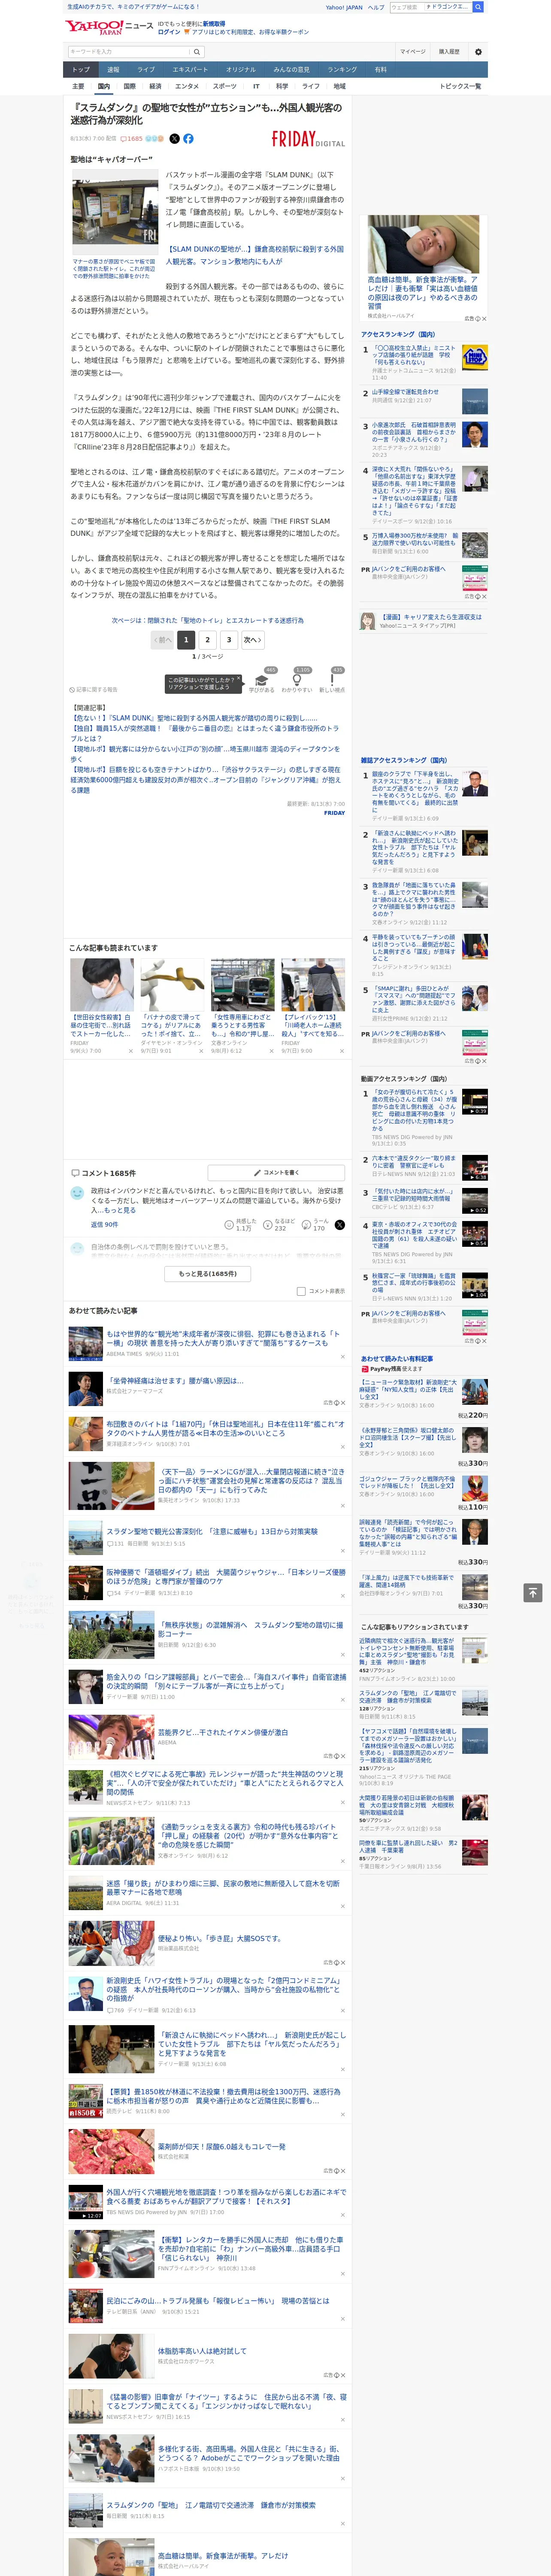
Task: Click first commenter's avatar icon
Action: (77, 1193)
